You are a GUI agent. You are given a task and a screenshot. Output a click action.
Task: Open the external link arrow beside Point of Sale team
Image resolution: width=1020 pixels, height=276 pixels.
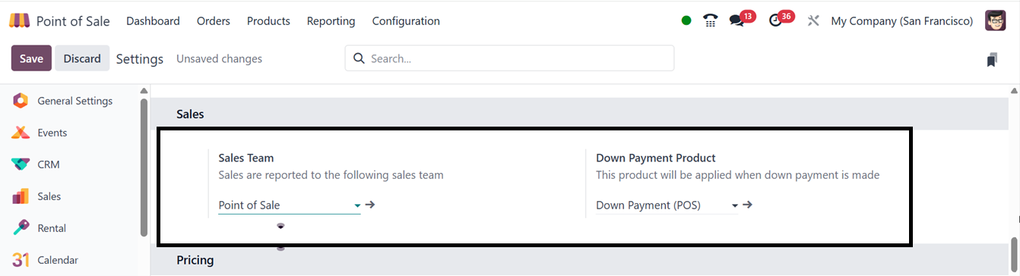pos(370,205)
